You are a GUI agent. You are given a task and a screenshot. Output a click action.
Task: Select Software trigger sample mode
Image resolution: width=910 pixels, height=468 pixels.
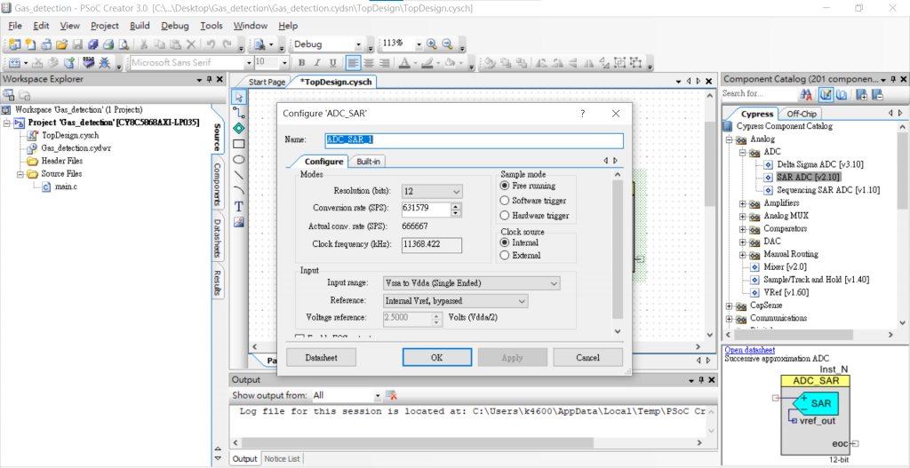505,201
